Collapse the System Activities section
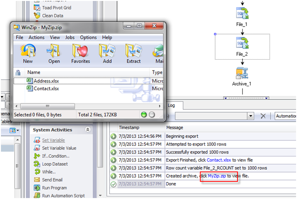Image resolution: width=297 pixels, height=199 pixels. pos(87,129)
